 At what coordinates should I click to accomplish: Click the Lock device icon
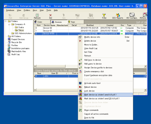pos(80,91)
